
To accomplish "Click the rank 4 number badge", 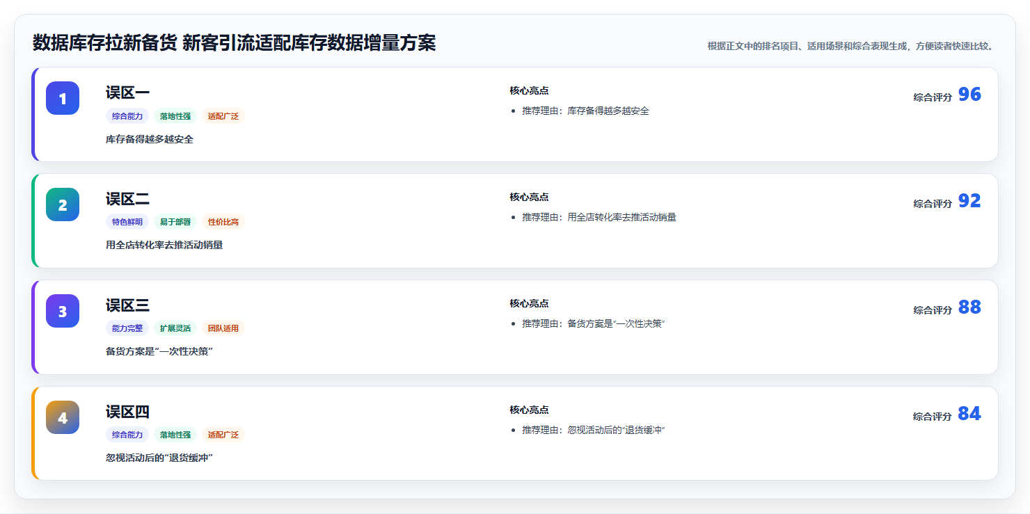I will pos(63,417).
